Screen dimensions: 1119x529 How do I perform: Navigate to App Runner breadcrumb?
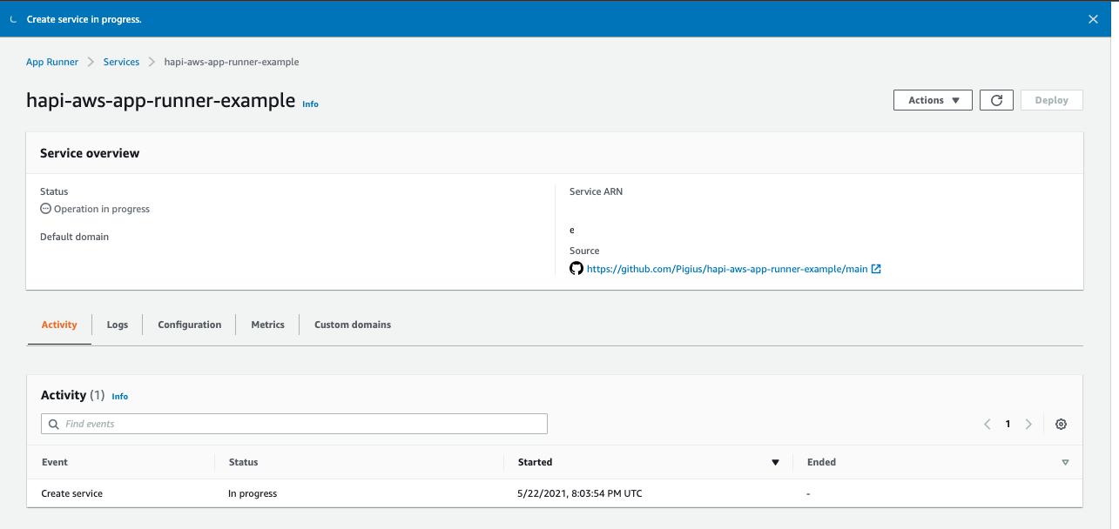52,62
